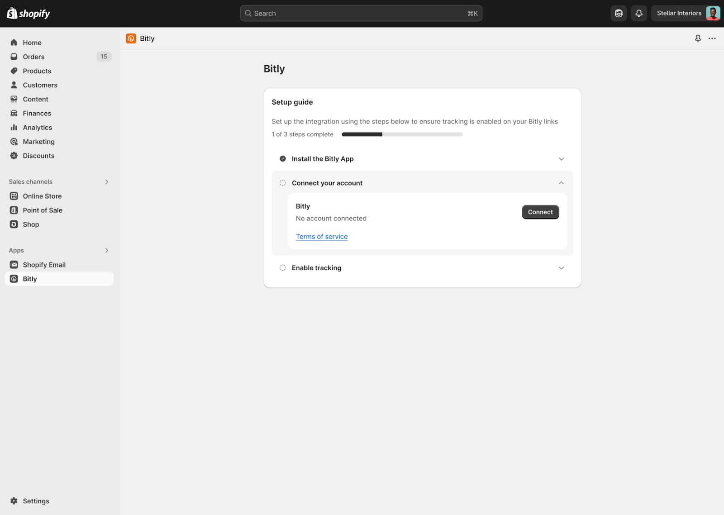Click the pin icon for the Bitly app

(697, 38)
